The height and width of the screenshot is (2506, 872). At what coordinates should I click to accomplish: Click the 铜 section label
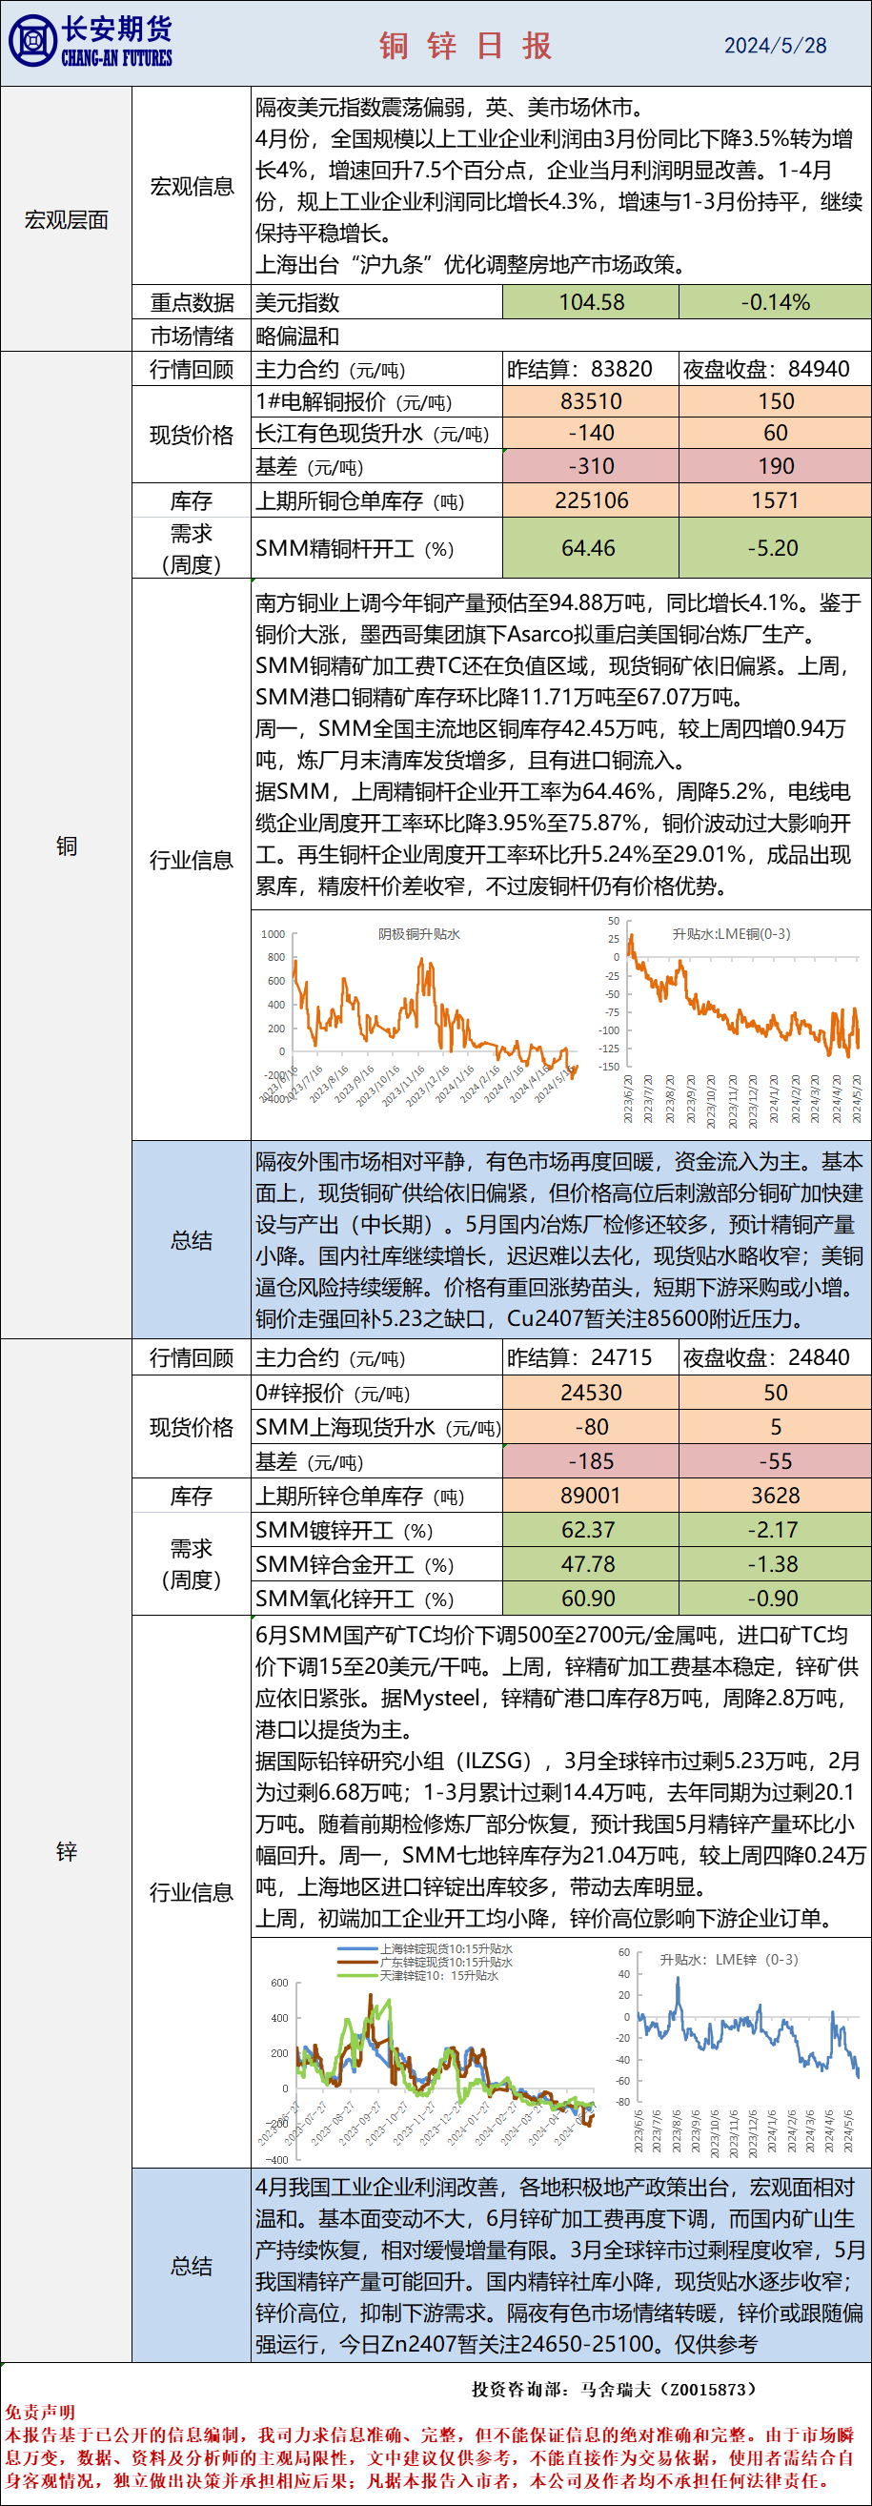tap(66, 846)
